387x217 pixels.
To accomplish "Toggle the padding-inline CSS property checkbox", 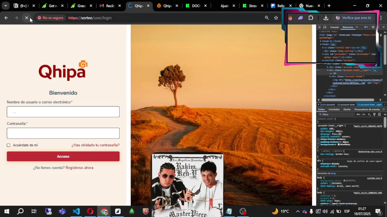I will [x=318, y=142].
